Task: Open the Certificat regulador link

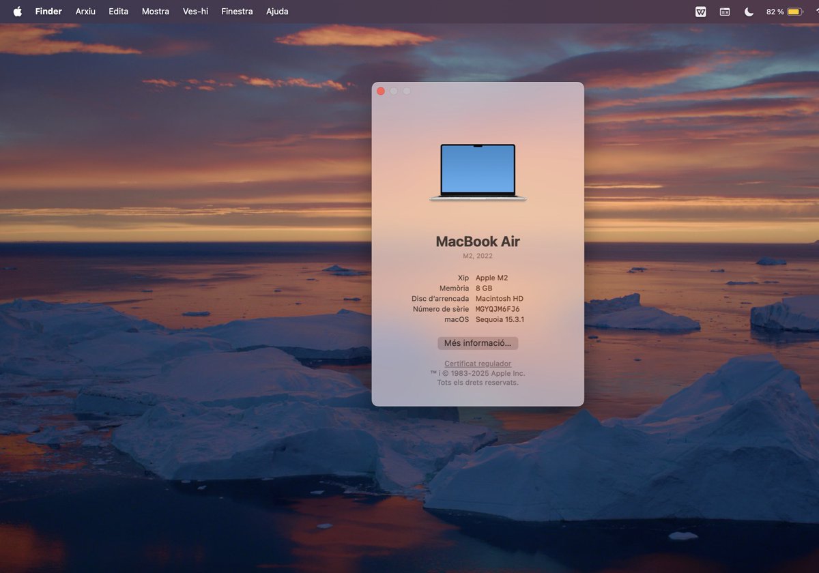Action: [478, 364]
